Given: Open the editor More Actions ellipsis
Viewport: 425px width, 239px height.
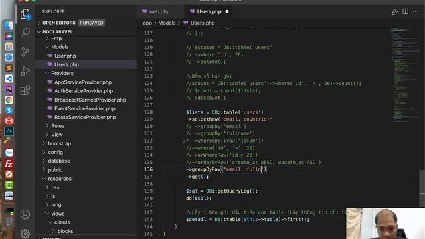Looking at the screenshot, I should click(x=416, y=12).
